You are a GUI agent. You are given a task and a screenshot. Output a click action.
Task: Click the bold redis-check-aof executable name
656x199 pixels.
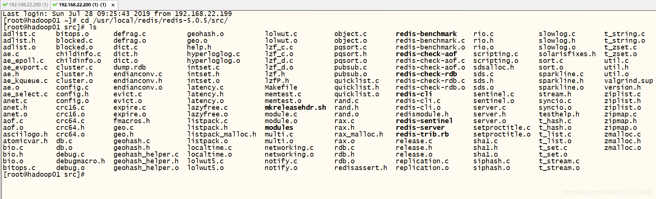[x=427, y=54]
